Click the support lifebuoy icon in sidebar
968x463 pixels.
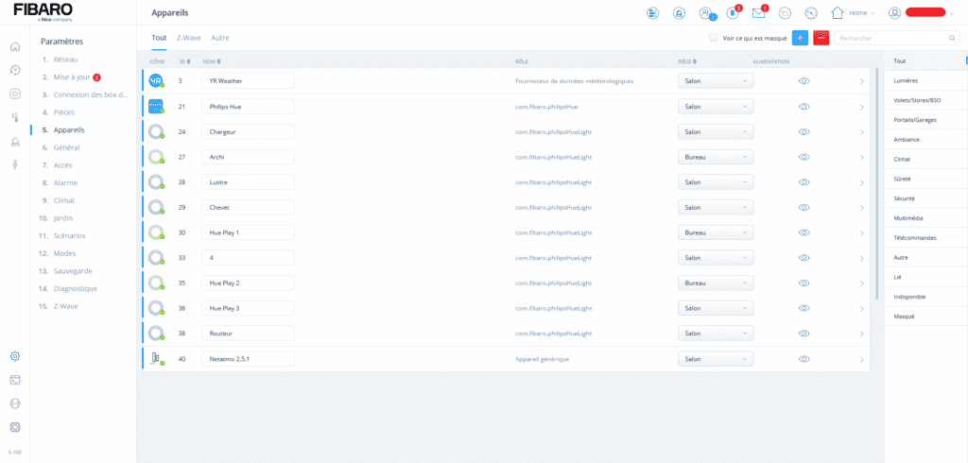pos(15,427)
